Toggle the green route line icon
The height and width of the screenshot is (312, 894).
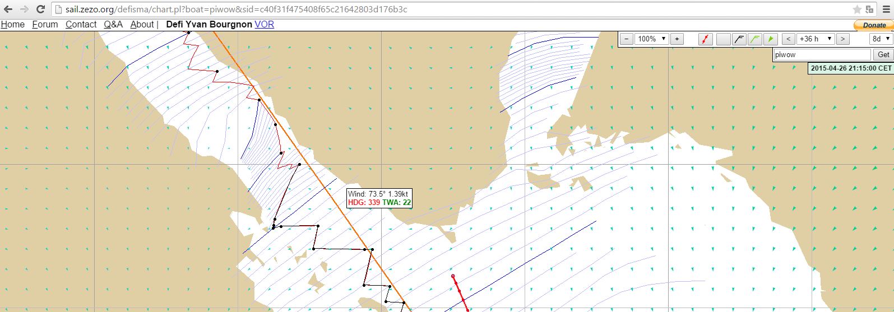[x=755, y=39]
